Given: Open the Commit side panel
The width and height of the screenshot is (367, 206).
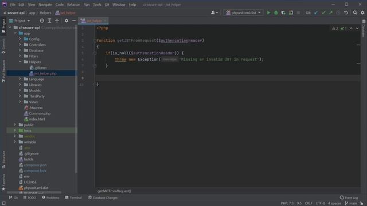Looking at the screenshot, I should (x=3, y=46).
